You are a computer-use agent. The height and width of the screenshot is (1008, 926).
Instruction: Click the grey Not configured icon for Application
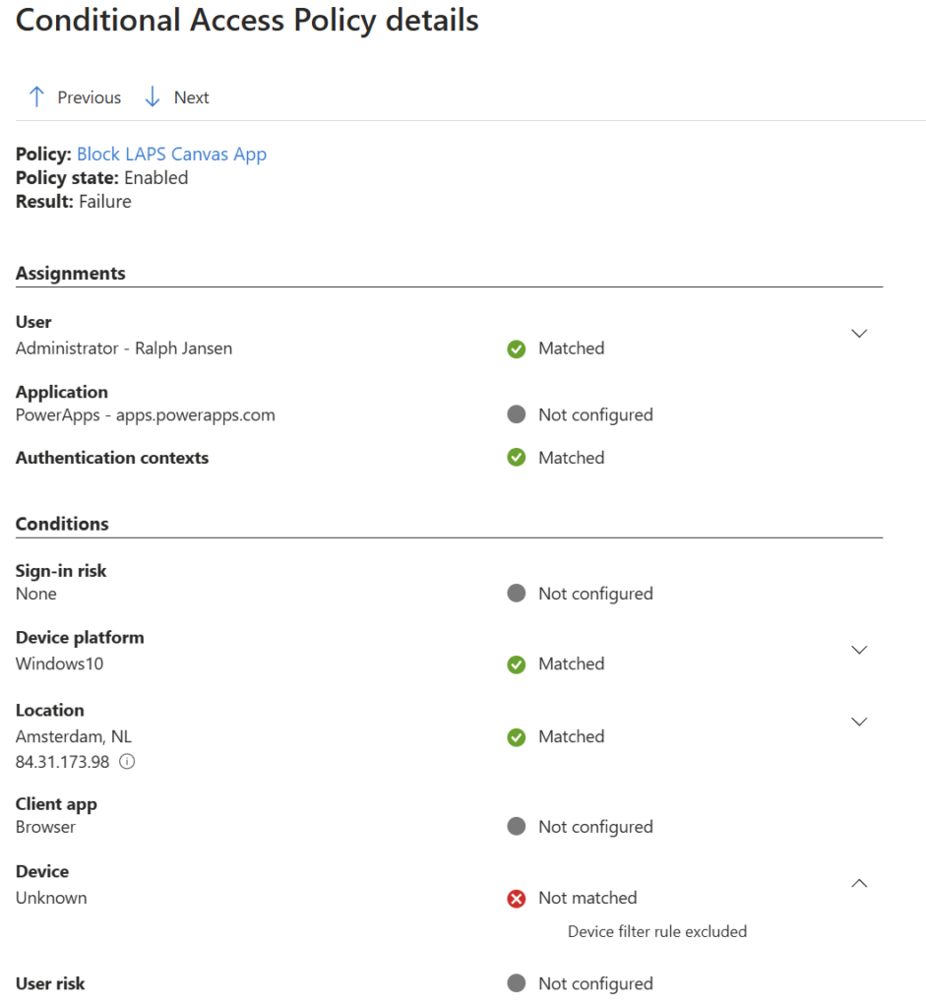click(517, 414)
